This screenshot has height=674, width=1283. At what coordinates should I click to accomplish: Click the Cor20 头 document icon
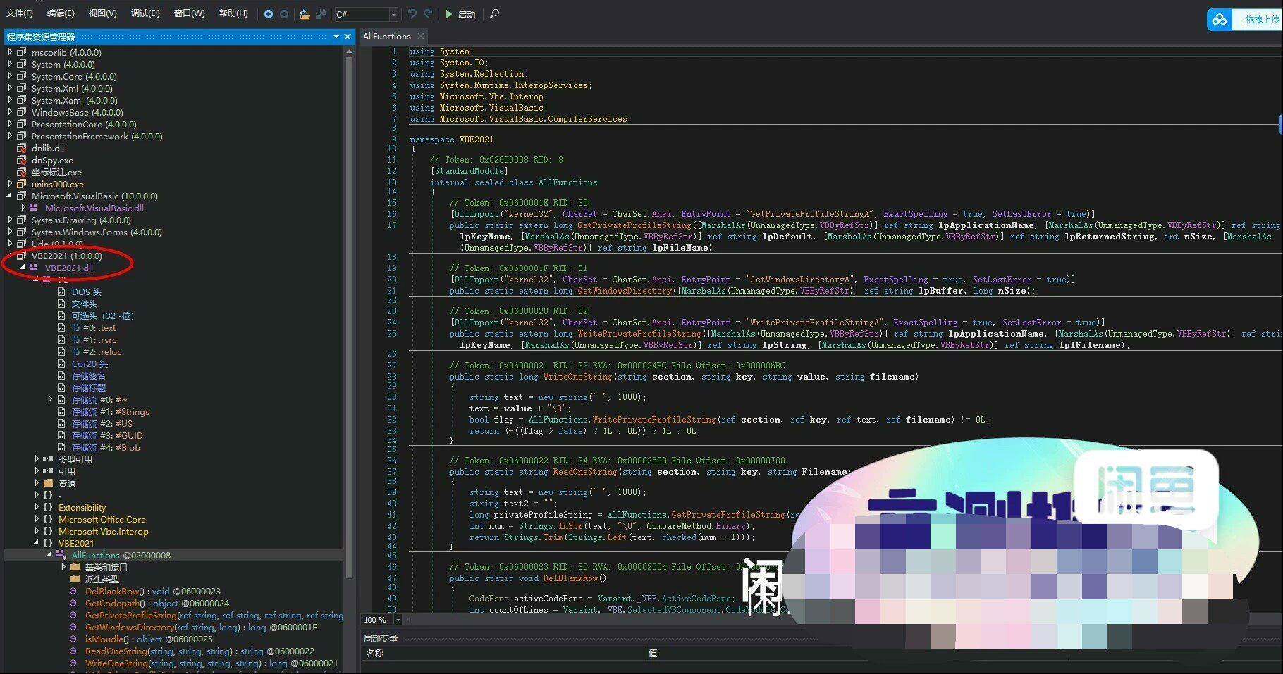pyautogui.click(x=62, y=363)
